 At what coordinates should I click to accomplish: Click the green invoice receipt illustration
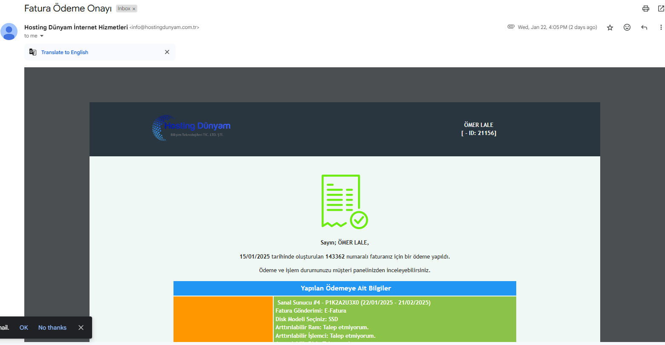(344, 201)
